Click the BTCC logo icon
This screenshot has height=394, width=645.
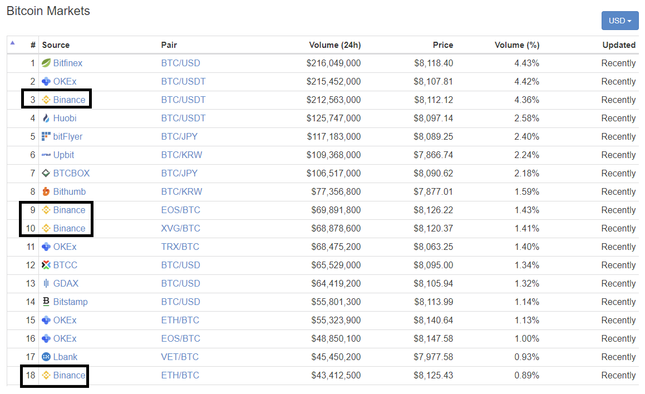point(46,265)
